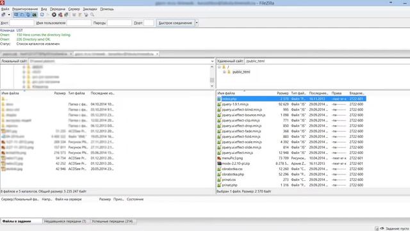410x231 pixels.
Task: Click the public_html folder icon in remote tree
Action: 229,72
